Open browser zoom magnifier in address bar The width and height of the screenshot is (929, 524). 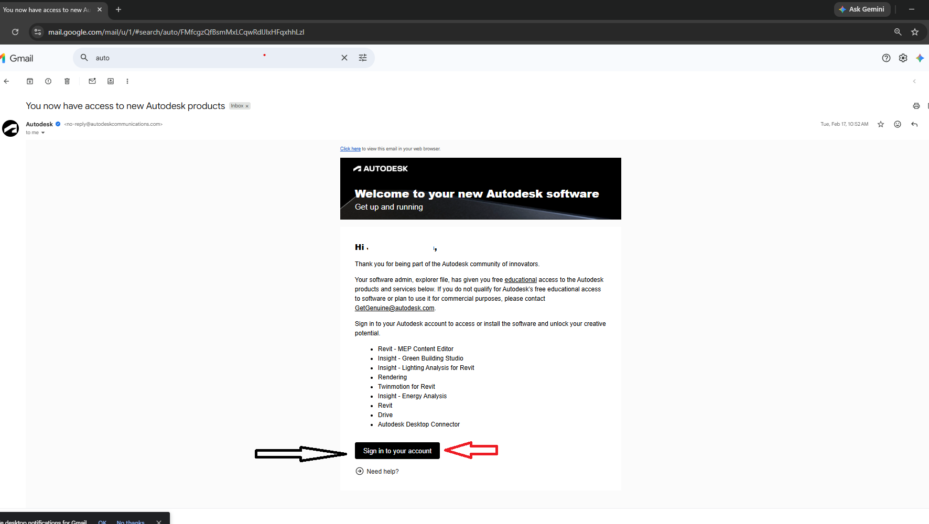[898, 32]
